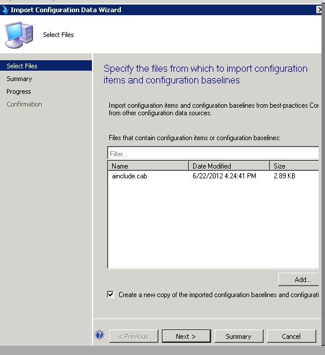Click the blue arrow icon in title bar
This screenshot has width=325, height=355.
coord(5,10)
